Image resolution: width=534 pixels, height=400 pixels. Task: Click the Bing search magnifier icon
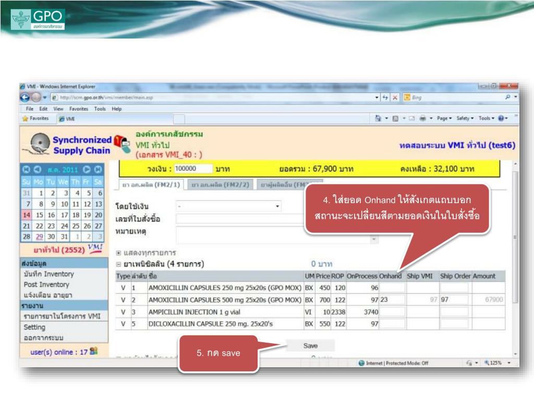point(508,97)
